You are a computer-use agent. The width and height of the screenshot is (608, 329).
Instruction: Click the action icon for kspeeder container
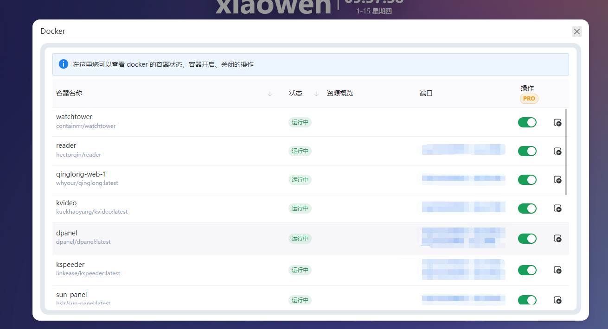pos(557,270)
